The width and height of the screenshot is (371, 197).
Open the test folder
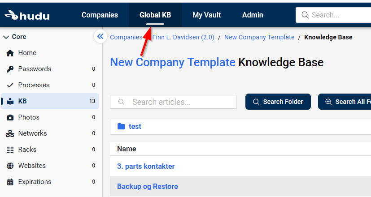(135, 126)
